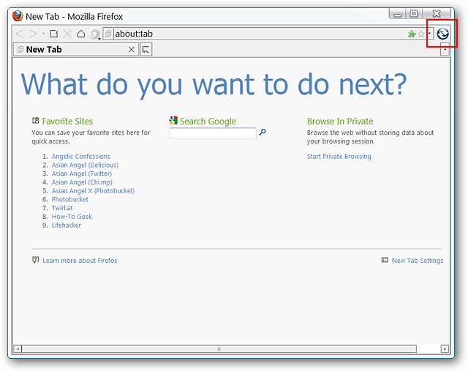Open Asian Angel (Delicious) link
Viewport: 468px width, 372px height.
pyautogui.click(x=85, y=165)
